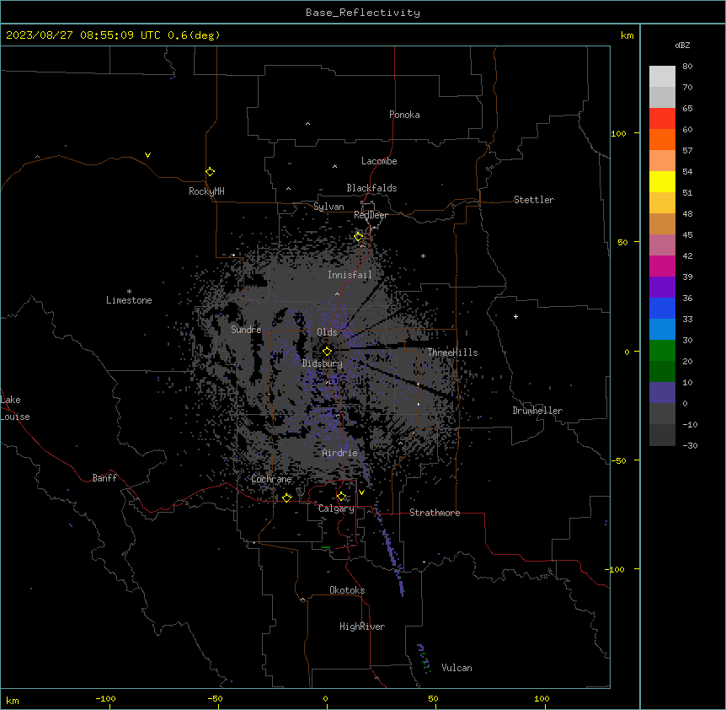The width and height of the screenshot is (726, 710).
Task: Click the asterisk marker above the Limestone label
Action: [129, 292]
